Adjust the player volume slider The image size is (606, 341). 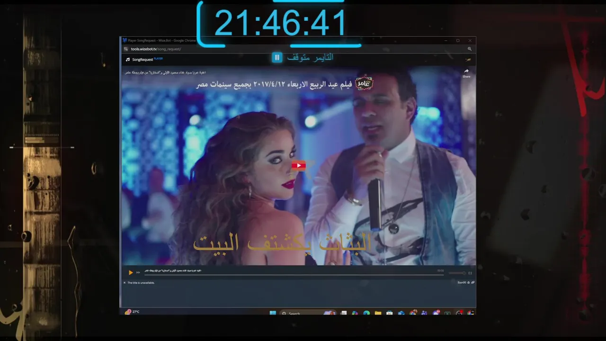coord(457,273)
